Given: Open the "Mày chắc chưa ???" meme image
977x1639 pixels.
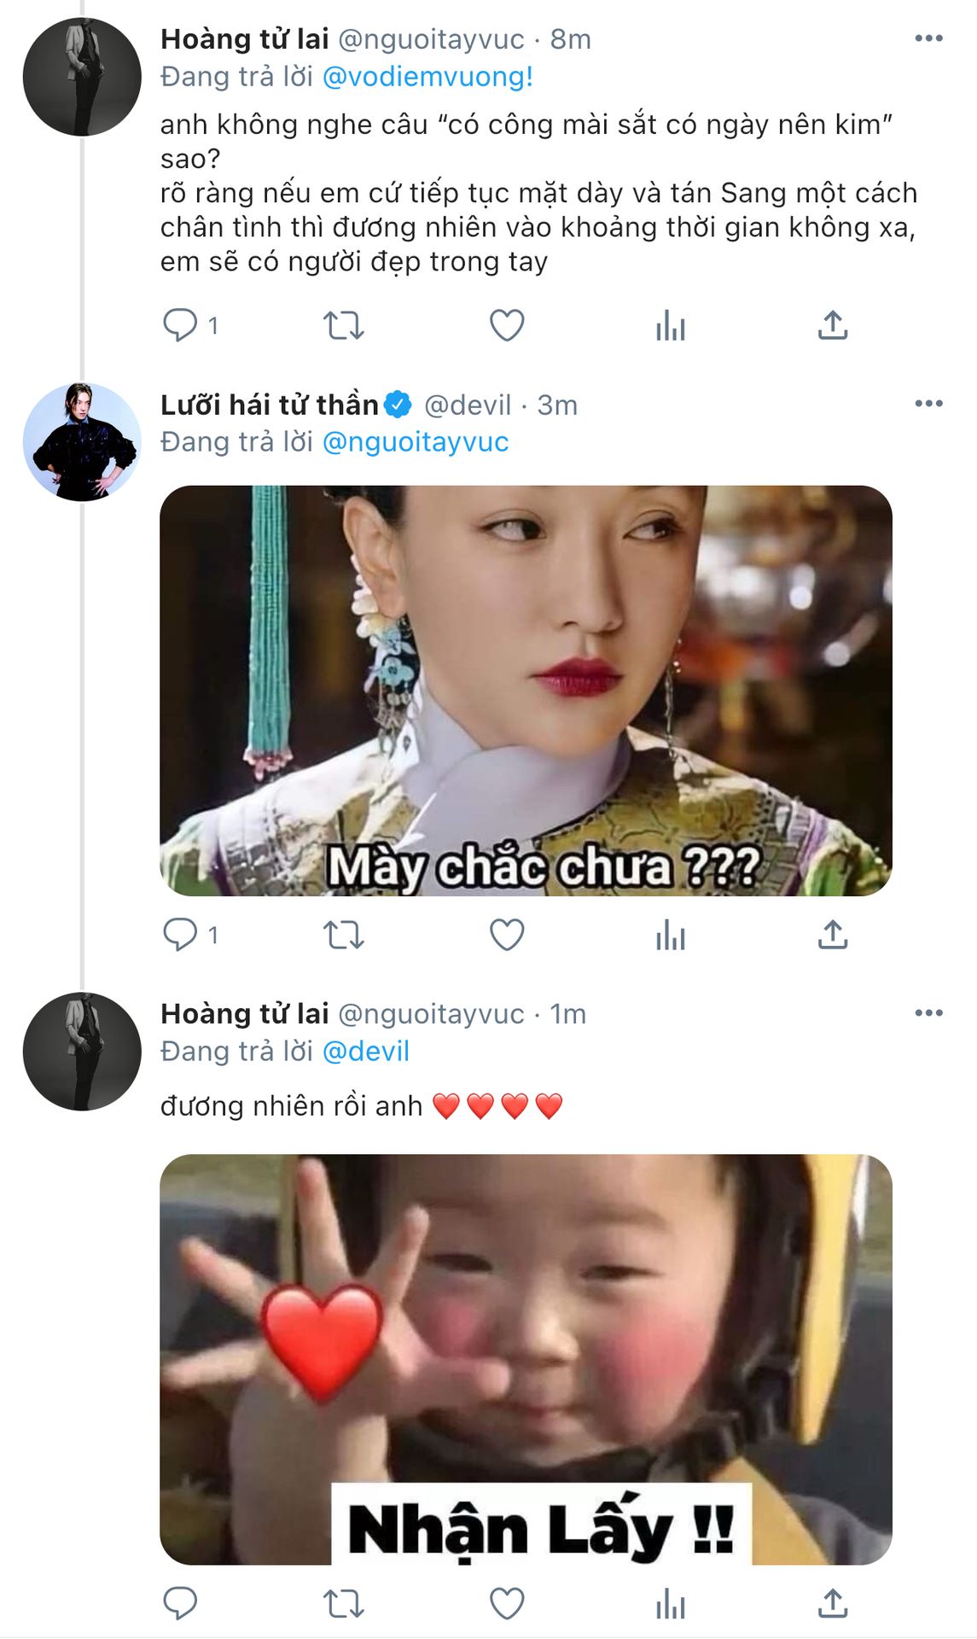Looking at the screenshot, I should point(526,690).
